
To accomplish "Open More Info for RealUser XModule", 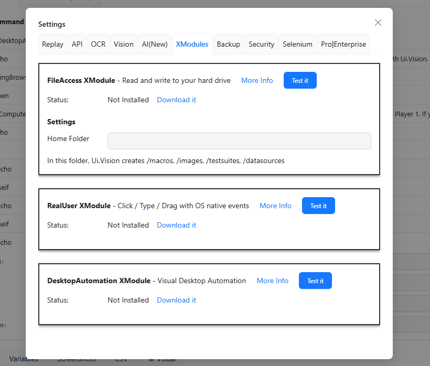I will tap(275, 206).
